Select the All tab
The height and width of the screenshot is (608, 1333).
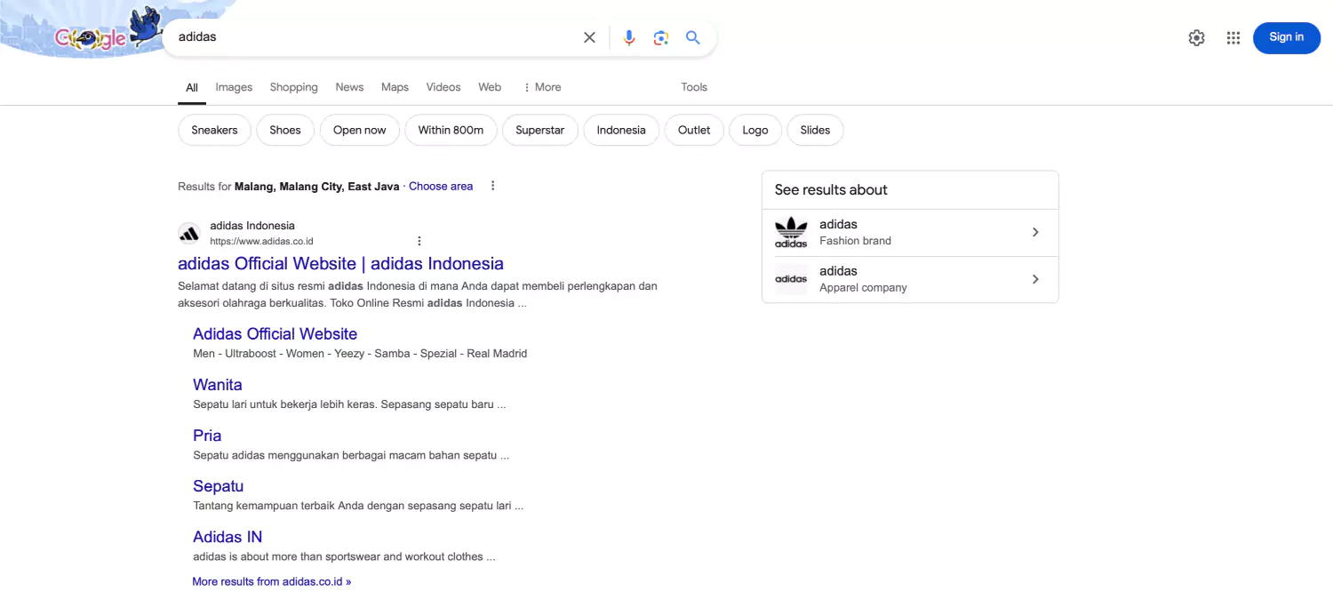click(x=192, y=87)
